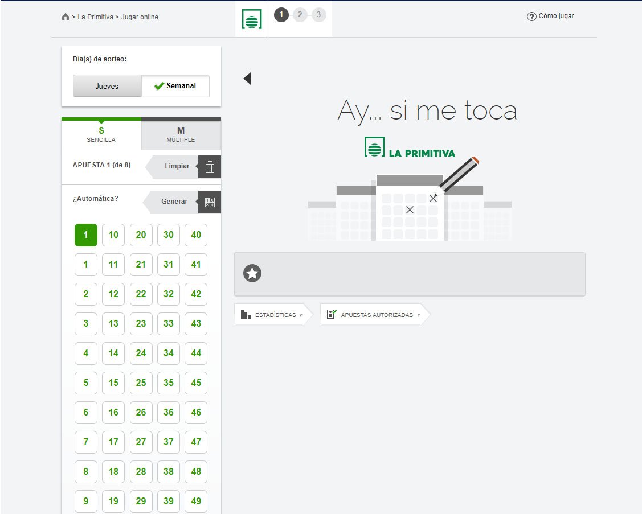Viewport: 642px width, 514px height.
Task: Pick number 20 in the grid
Action: (x=141, y=235)
